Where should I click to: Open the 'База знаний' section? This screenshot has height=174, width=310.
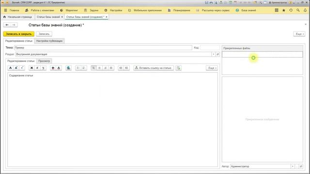pos(246,10)
